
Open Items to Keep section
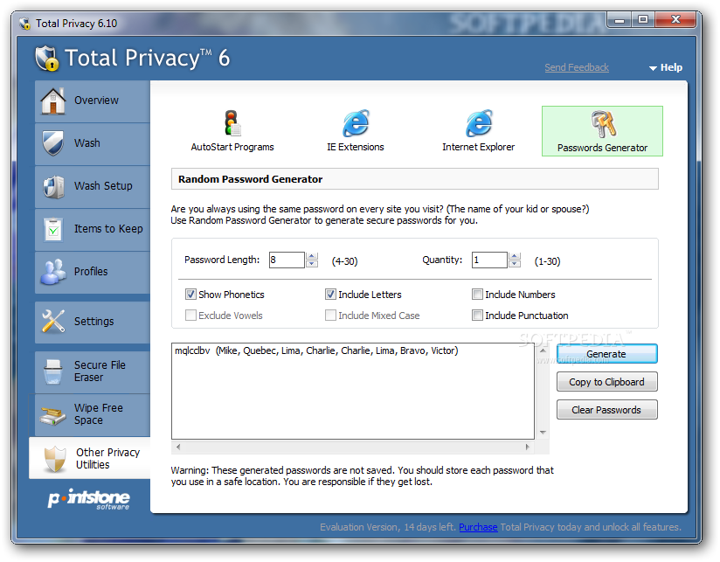(93, 230)
